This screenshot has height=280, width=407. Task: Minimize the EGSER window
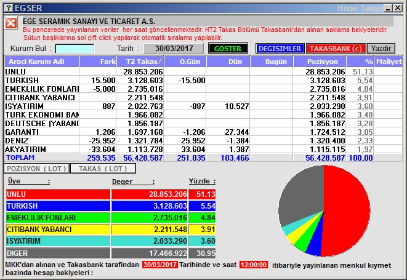click(389, 8)
